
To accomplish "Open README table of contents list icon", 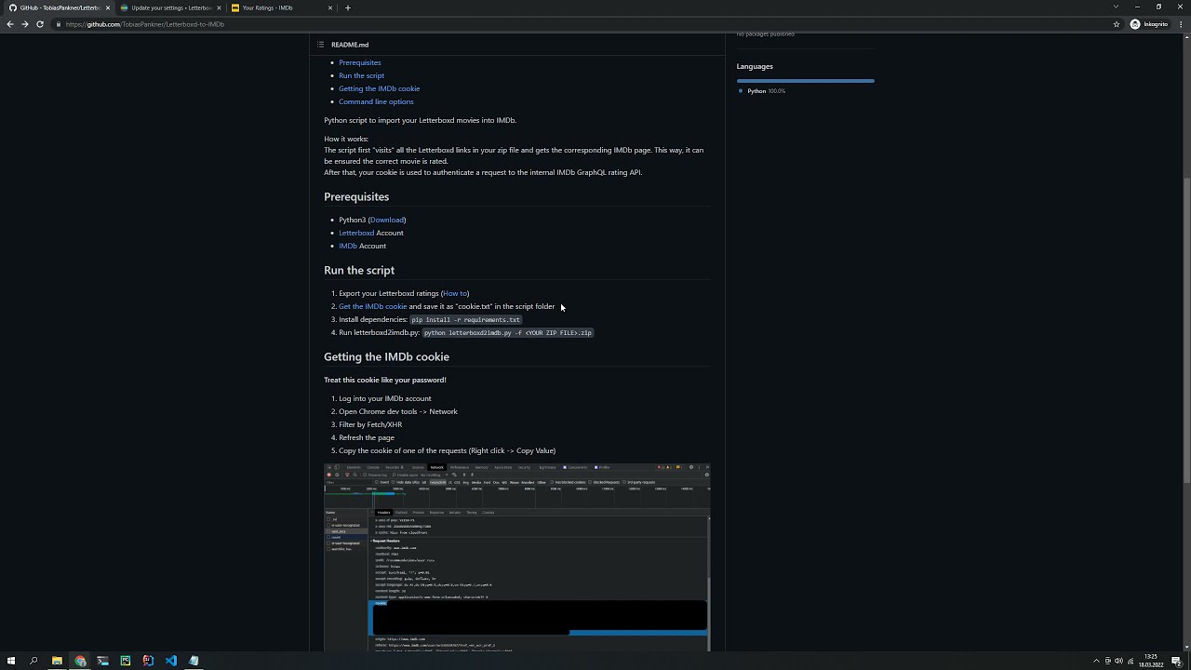I will click(320, 45).
